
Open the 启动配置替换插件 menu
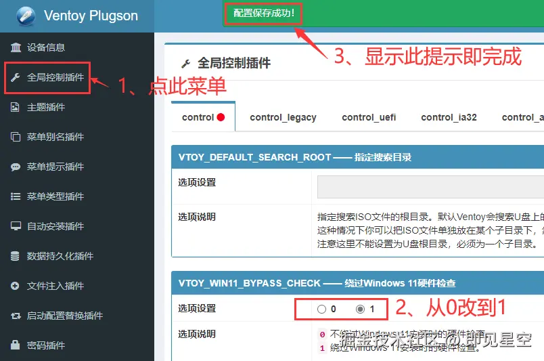[x=77, y=316]
